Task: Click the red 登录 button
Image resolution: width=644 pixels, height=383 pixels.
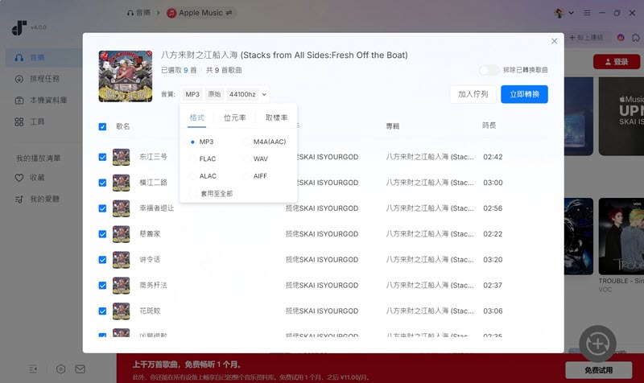Action: point(617,62)
